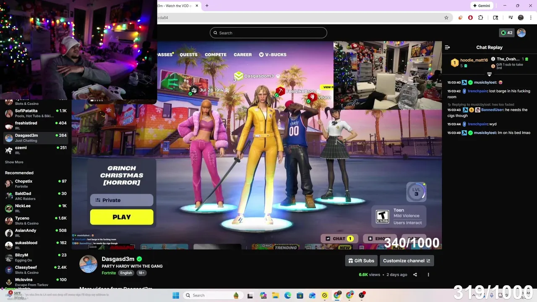Expand following list with Show More
537x302 pixels.
14,162
